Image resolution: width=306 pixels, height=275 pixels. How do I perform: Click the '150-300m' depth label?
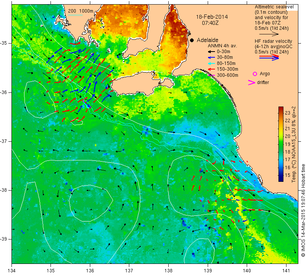pos(227,69)
